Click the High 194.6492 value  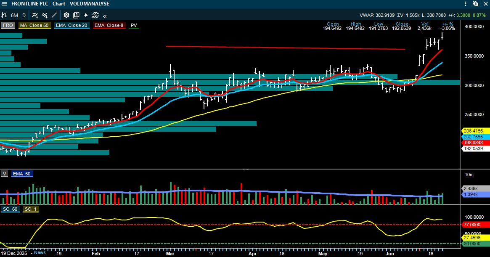tap(355, 28)
